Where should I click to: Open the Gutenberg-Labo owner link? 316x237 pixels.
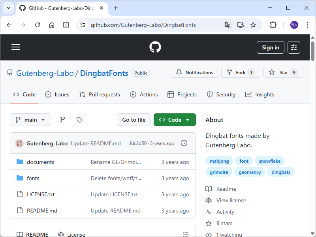click(x=45, y=73)
